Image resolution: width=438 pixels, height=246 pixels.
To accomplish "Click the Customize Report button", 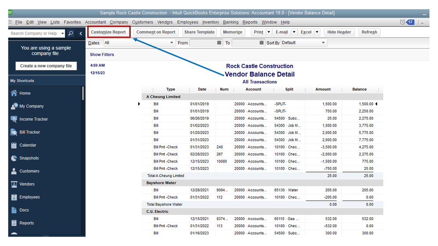I will pos(108,32).
